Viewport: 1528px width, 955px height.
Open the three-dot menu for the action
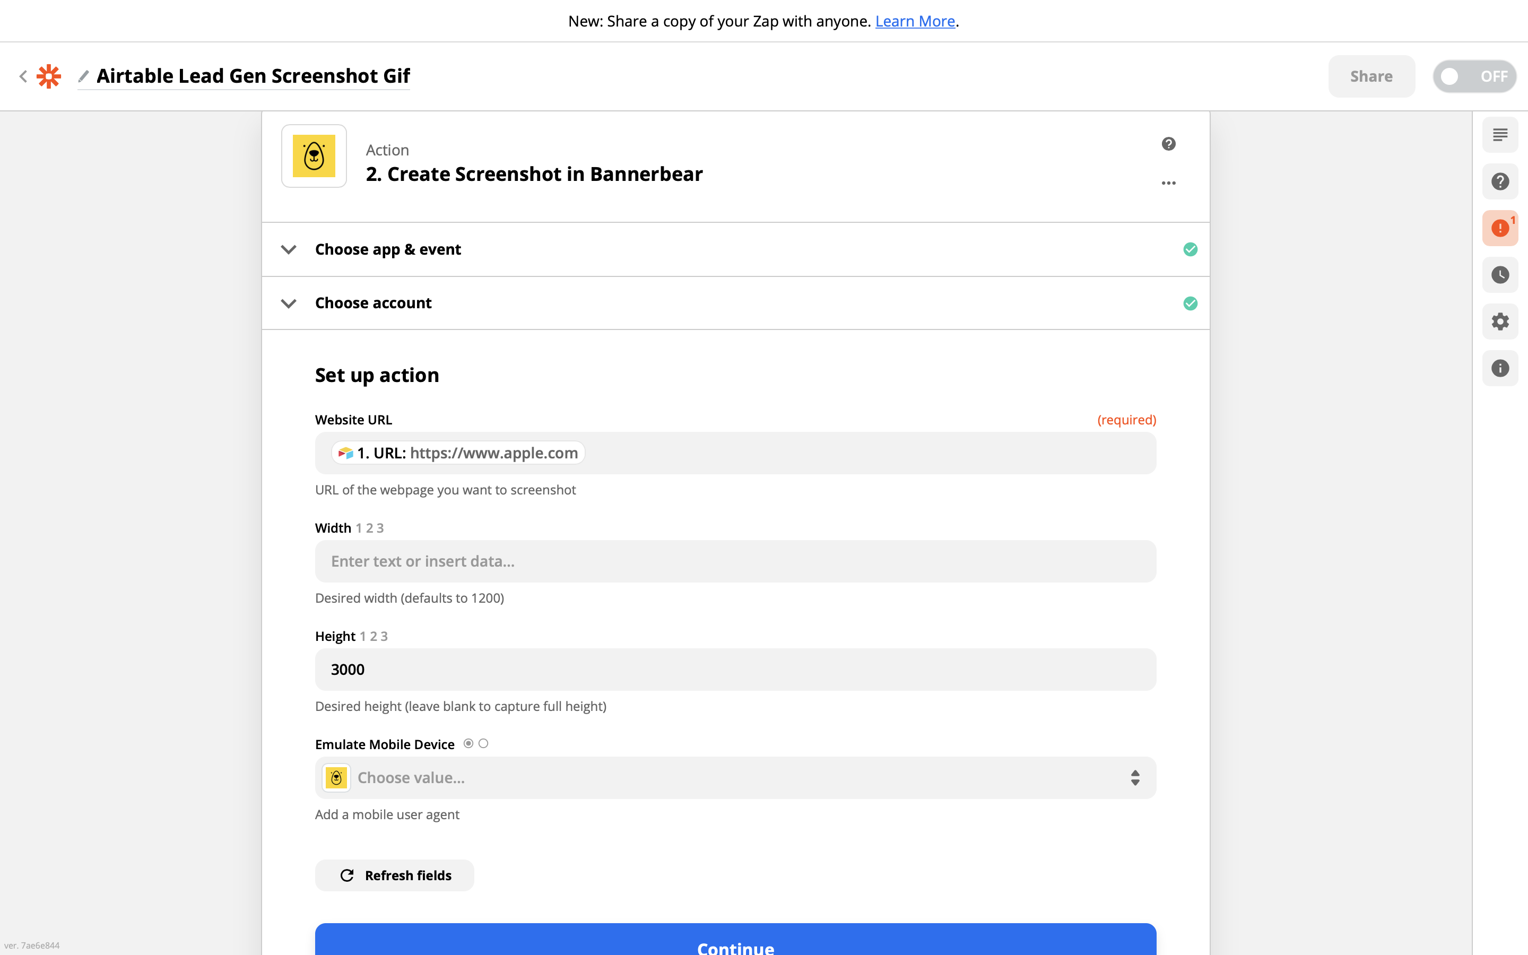(1168, 183)
